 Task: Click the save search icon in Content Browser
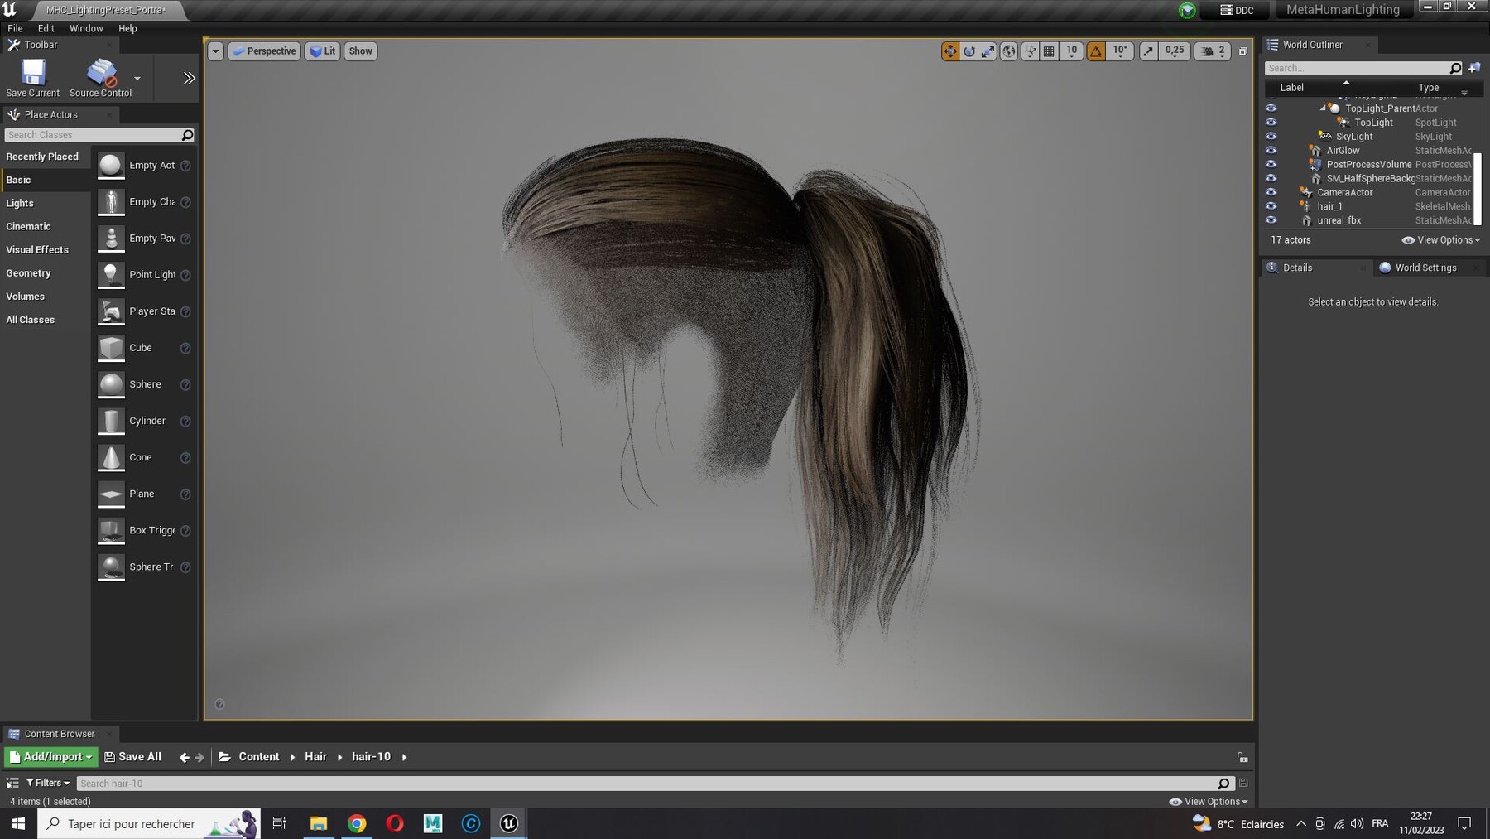coord(1243,783)
